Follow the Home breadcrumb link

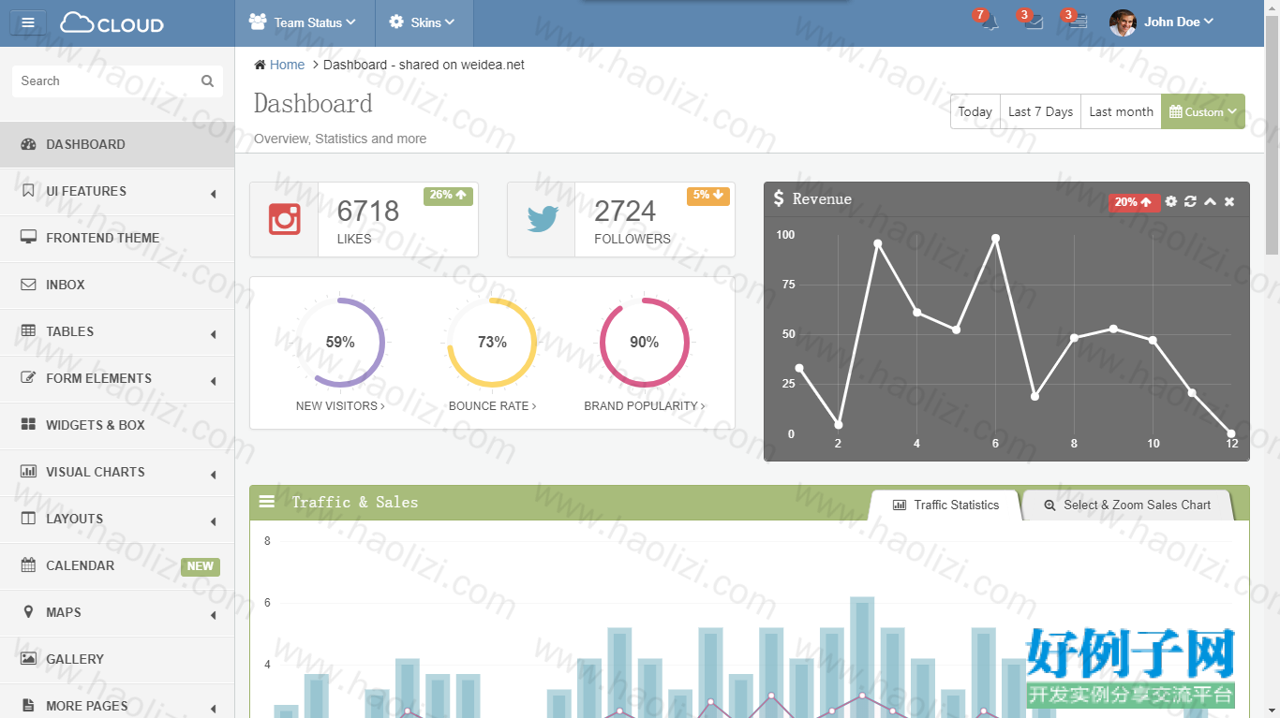(287, 65)
